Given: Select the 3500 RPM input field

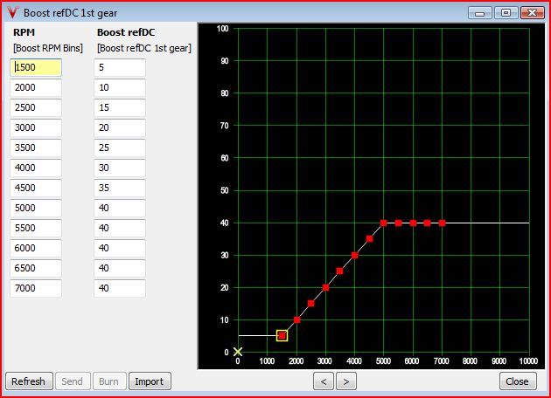Looking at the screenshot, I should tap(36, 148).
